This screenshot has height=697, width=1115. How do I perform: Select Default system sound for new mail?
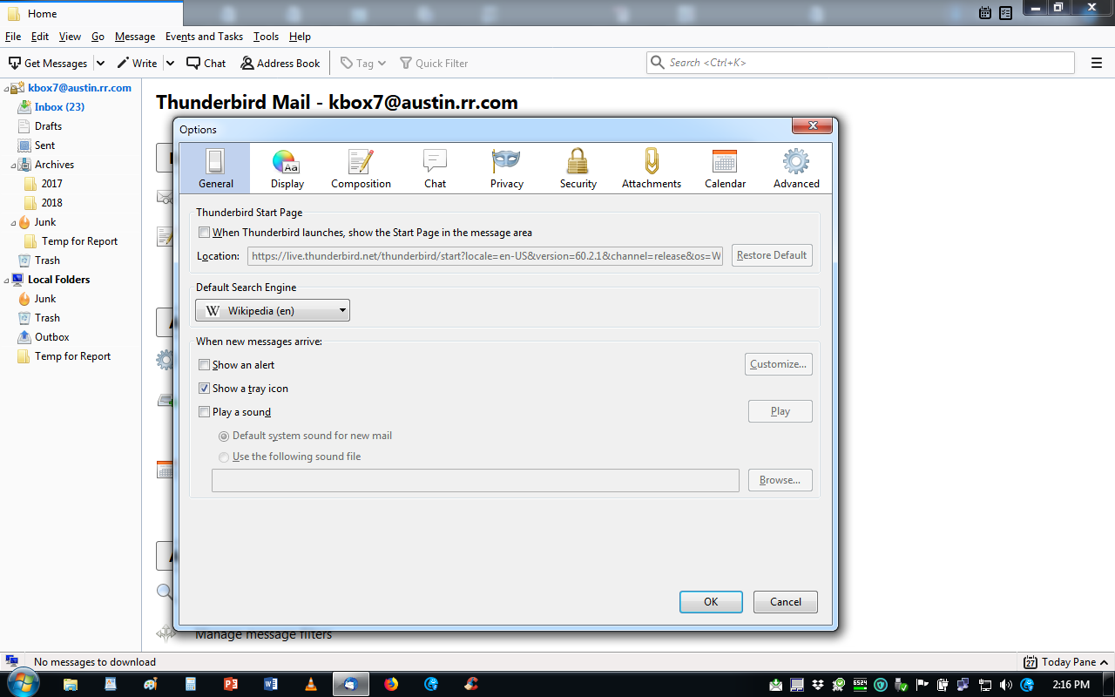[224, 436]
